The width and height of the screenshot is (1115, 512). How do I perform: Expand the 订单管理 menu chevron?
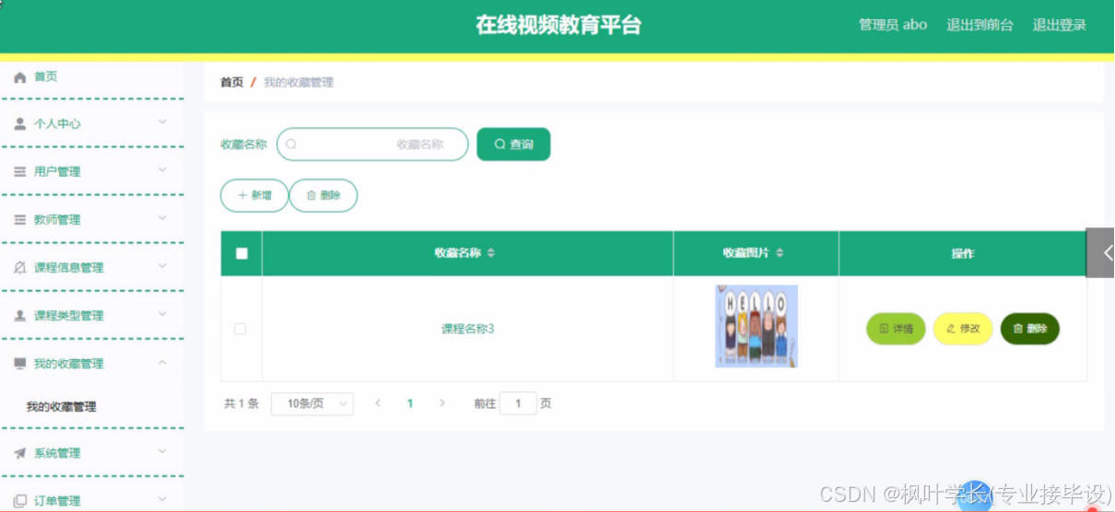[162, 499]
